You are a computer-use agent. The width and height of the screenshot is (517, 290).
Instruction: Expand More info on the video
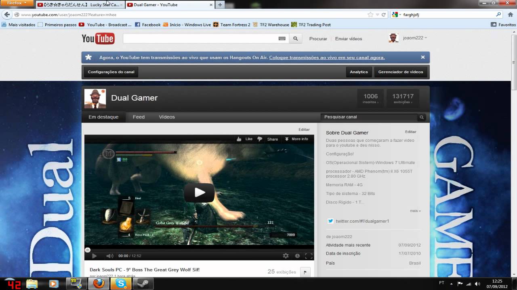296,139
